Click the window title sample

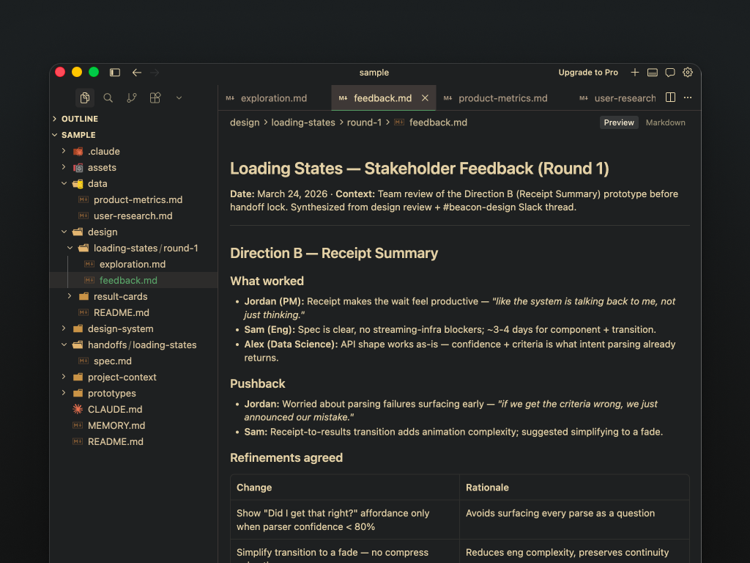(x=374, y=73)
